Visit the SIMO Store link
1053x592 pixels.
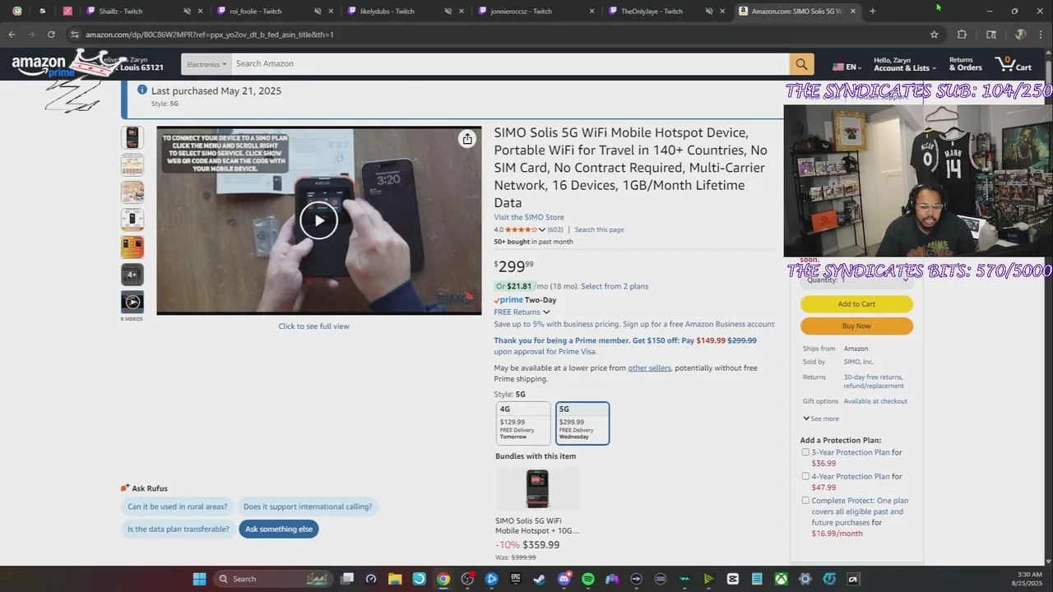point(529,217)
